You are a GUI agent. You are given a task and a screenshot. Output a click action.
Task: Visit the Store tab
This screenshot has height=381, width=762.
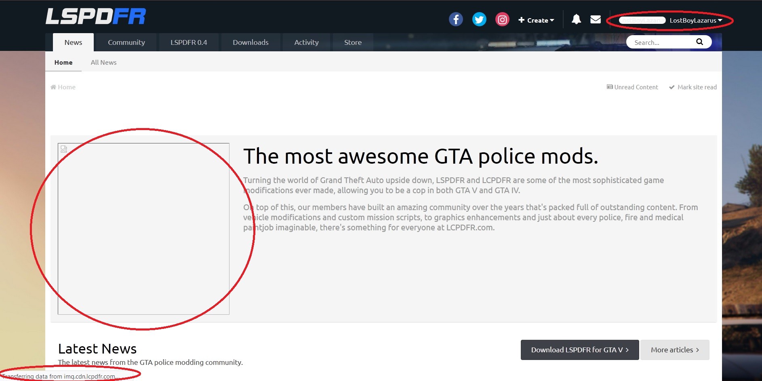353,42
